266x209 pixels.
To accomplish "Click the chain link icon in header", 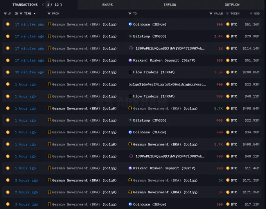I will [x=10, y=13].
